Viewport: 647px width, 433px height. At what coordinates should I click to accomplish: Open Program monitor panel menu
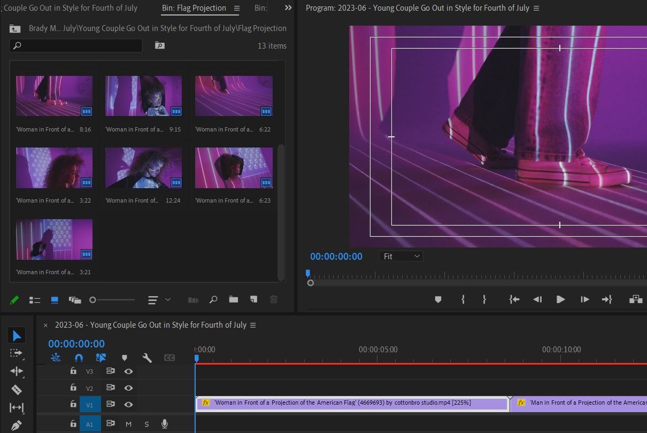point(536,8)
